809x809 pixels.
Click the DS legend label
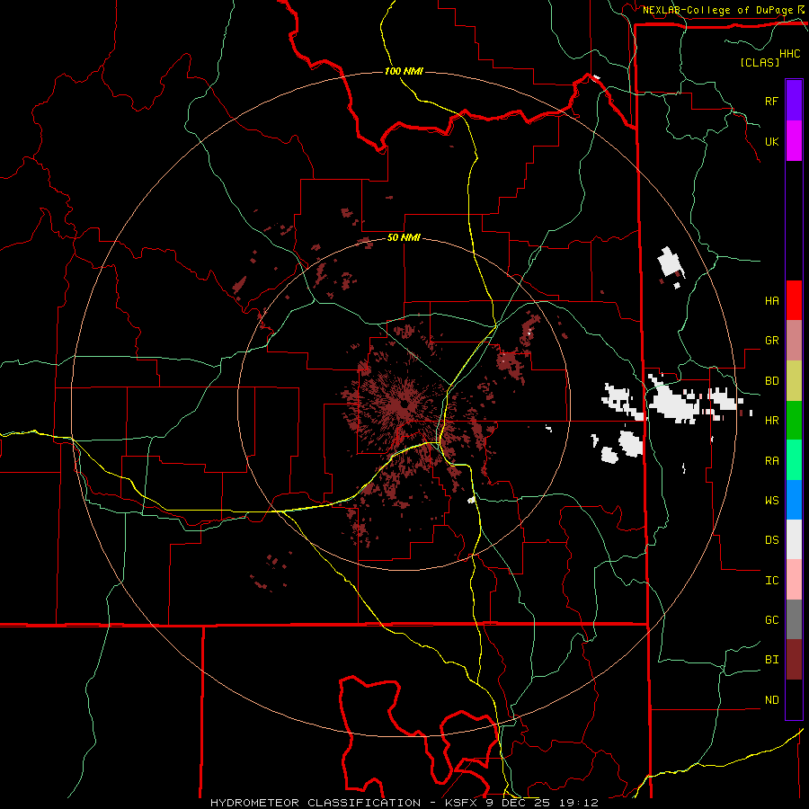(x=771, y=539)
